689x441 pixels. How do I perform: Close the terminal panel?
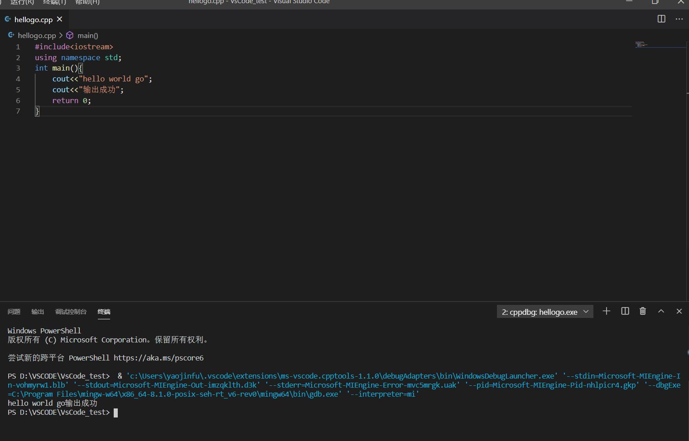pyautogui.click(x=679, y=311)
